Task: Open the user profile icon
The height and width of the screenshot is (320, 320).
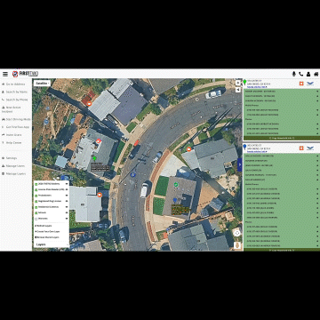Action: (x=308, y=74)
